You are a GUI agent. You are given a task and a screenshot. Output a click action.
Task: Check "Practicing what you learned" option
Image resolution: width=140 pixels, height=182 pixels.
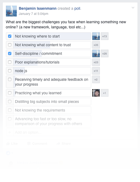pyautogui.click(x=10, y=93)
